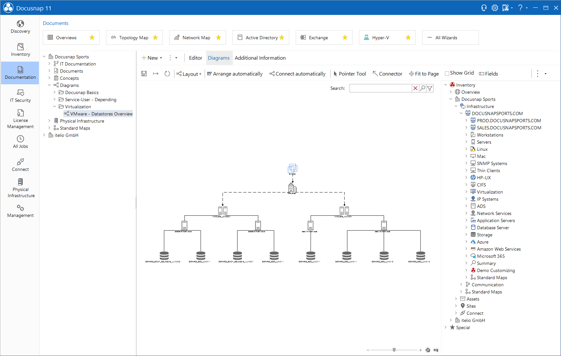Open the headset support icon in title bar
Image resolution: width=561 pixels, height=356 pixels.
coord(484,8)
